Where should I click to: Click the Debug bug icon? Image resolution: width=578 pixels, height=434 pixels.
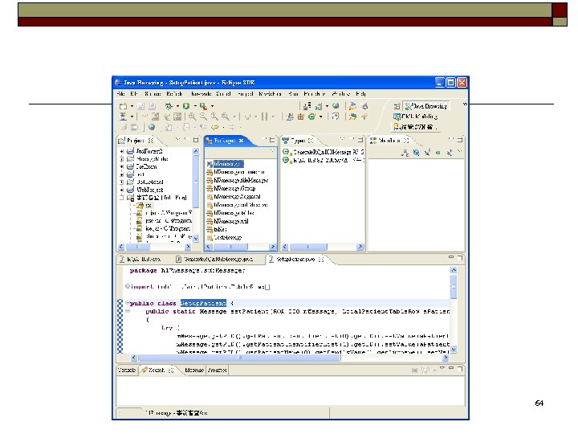[169, 106]
